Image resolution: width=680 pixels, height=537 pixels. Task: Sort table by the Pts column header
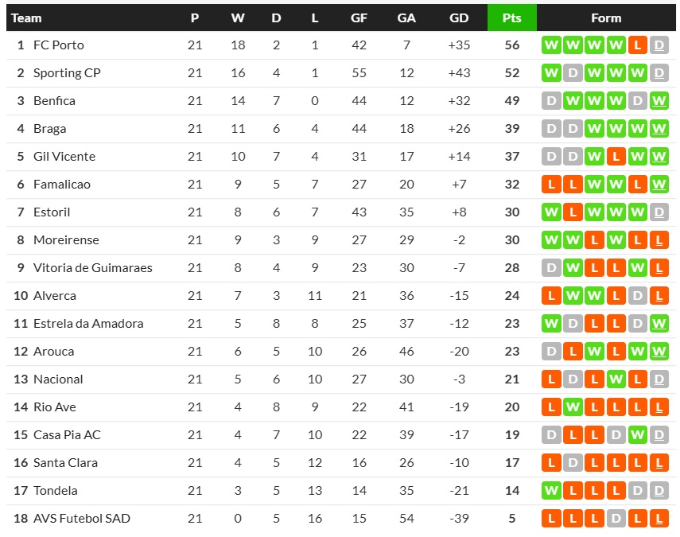(x=511, y=18)
